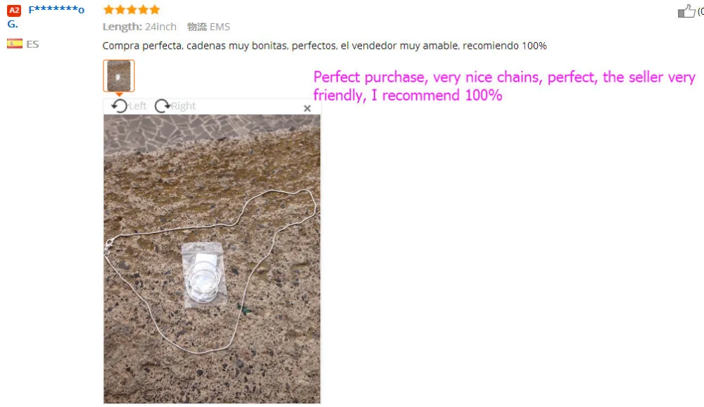Viewport: 704px width, 407px height.
Task: Close the enlarged review photo viewer
Action: pyautogui.click(x=307, y=108)
